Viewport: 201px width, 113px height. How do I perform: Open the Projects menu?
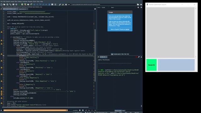(x=30, y=1)
